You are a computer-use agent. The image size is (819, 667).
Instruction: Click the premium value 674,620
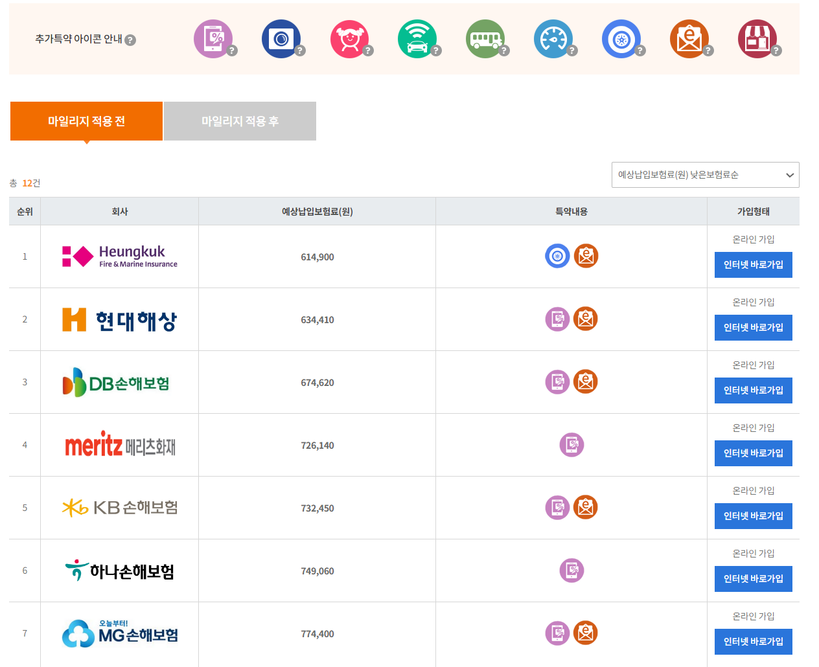click(317, 383)
